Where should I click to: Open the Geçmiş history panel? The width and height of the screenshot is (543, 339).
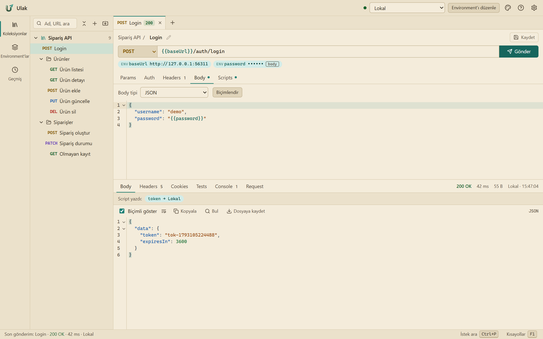point(15,74)
